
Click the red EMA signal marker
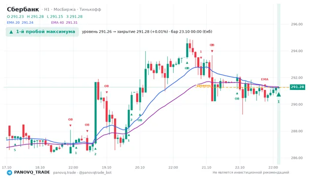point(265,79)
